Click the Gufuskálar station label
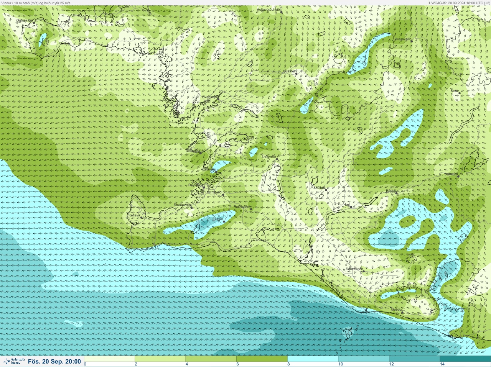The height and width of the screenshot is (367, 491). pyautogui.click(x=25, y=20)
